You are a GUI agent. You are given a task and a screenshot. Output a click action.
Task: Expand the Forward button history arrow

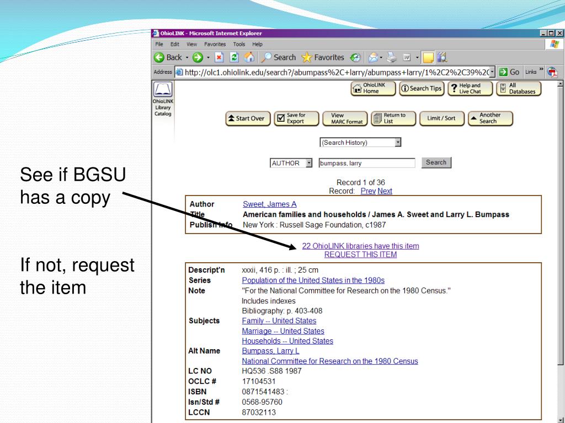(208, 57)
